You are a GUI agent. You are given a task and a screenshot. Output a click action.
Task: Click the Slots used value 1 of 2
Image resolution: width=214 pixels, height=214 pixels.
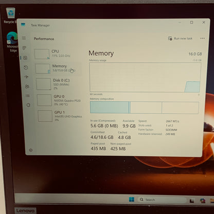pyautogui.click(x=169, y=126)
